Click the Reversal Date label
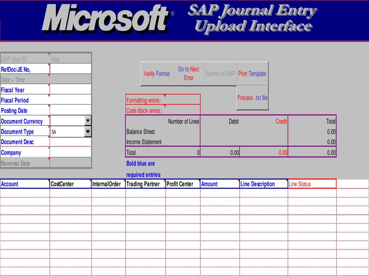 (x=15, y=164)
